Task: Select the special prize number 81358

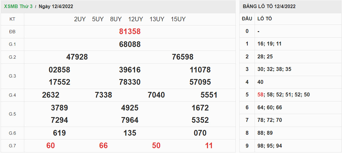Action: click(130, 31)
